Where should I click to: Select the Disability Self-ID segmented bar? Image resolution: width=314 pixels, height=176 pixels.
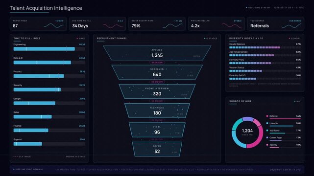click(265, 79)
